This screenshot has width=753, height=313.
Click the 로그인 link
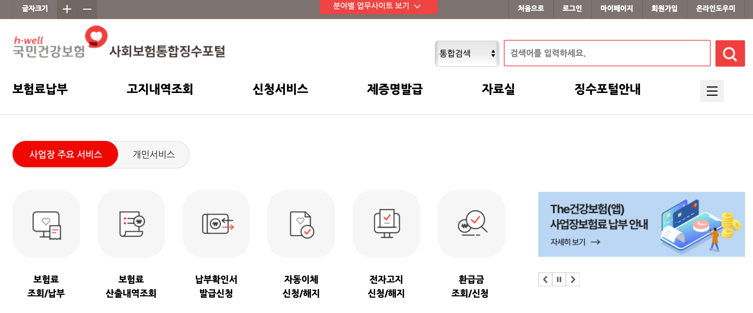[572, 8]
